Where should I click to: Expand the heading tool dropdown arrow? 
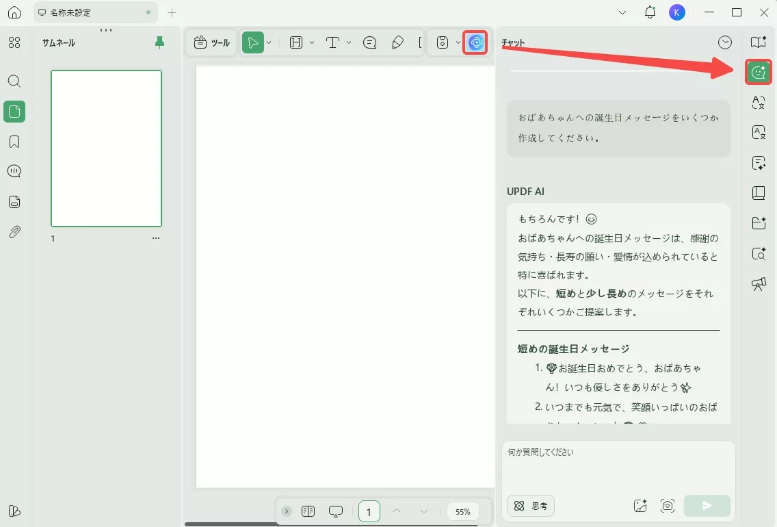click(x=312, y=42)
